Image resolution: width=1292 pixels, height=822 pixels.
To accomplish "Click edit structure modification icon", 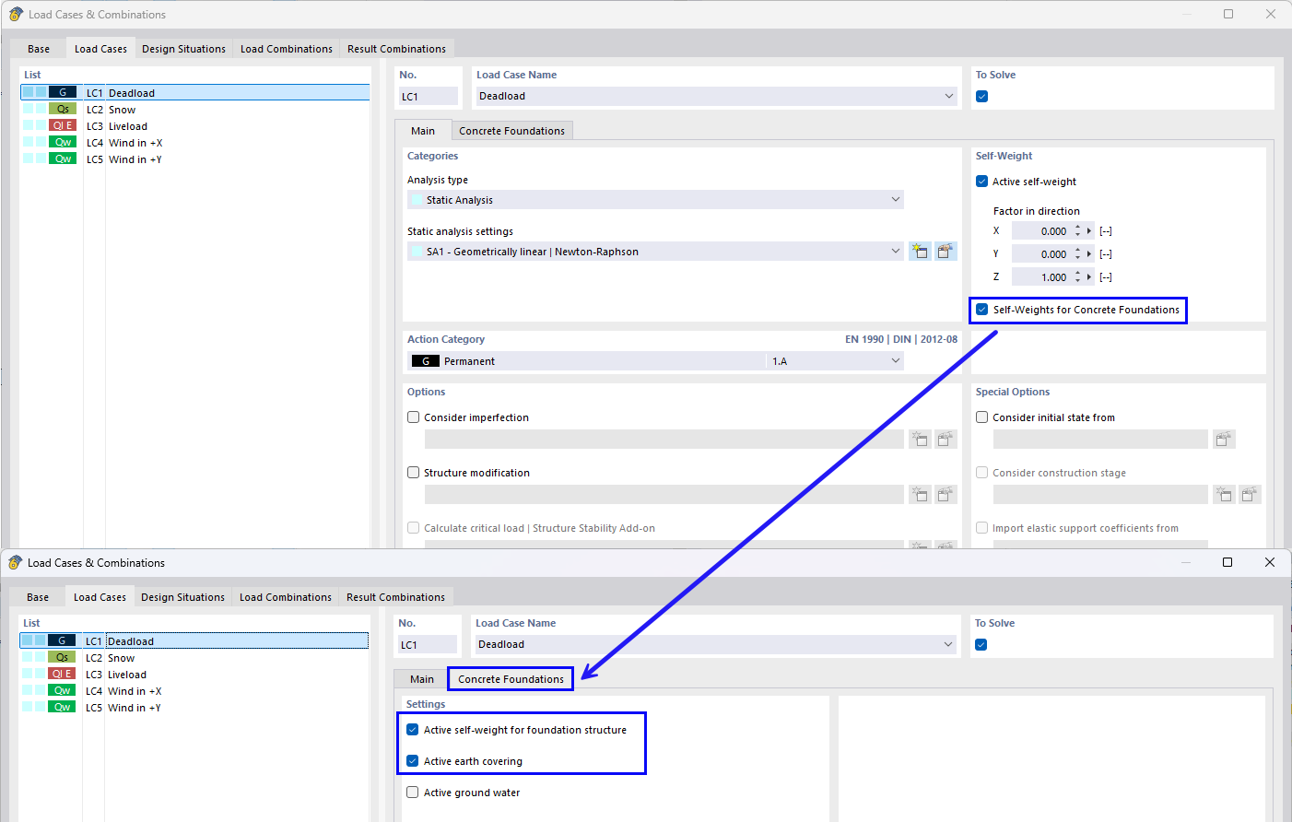I will pyautogui.click(x=946, y=495).
